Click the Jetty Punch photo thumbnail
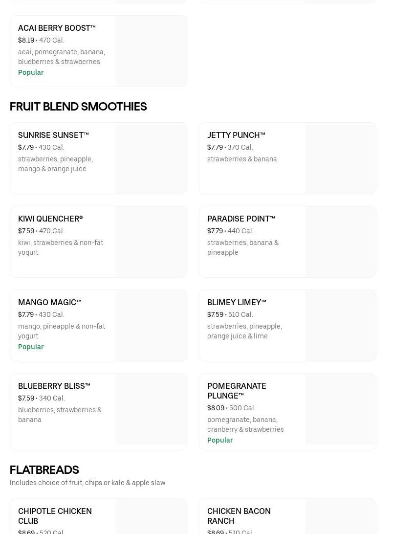 [x=340, y=158]
